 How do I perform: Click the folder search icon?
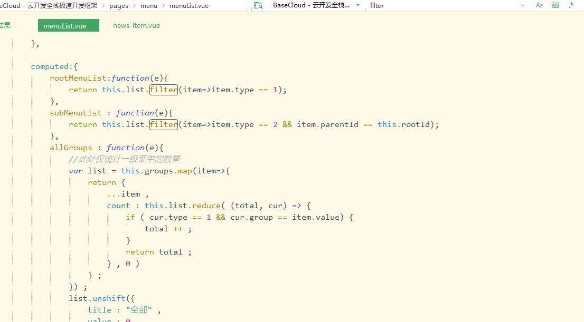tap(258, 6)
